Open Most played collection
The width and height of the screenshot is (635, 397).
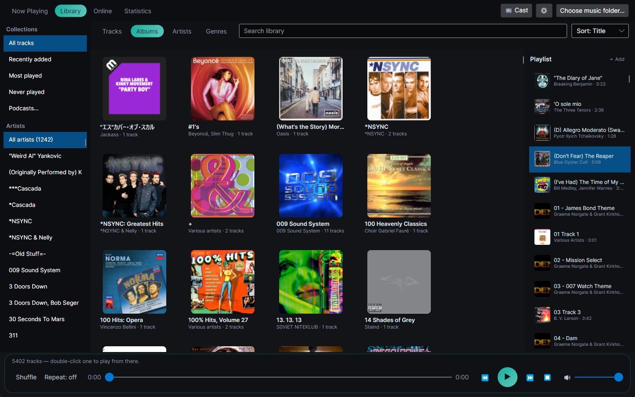coord(45,76)
